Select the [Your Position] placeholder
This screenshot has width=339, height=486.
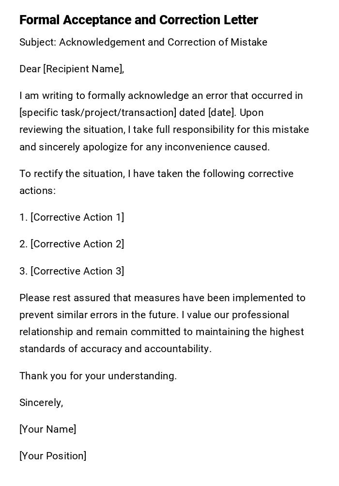point(53,456)
